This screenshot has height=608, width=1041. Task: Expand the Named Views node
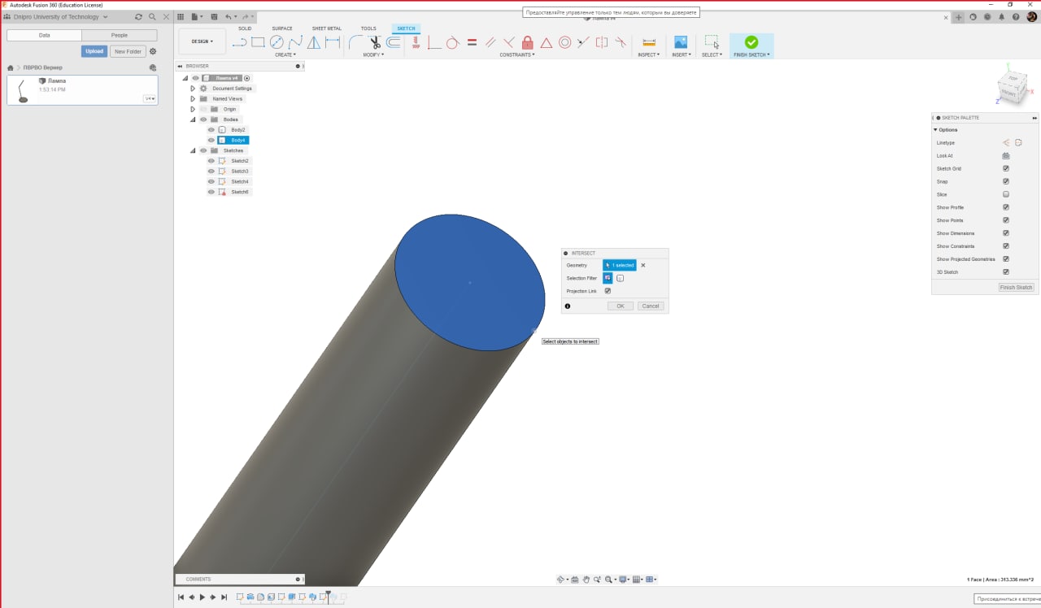click(x=193, y=98)
